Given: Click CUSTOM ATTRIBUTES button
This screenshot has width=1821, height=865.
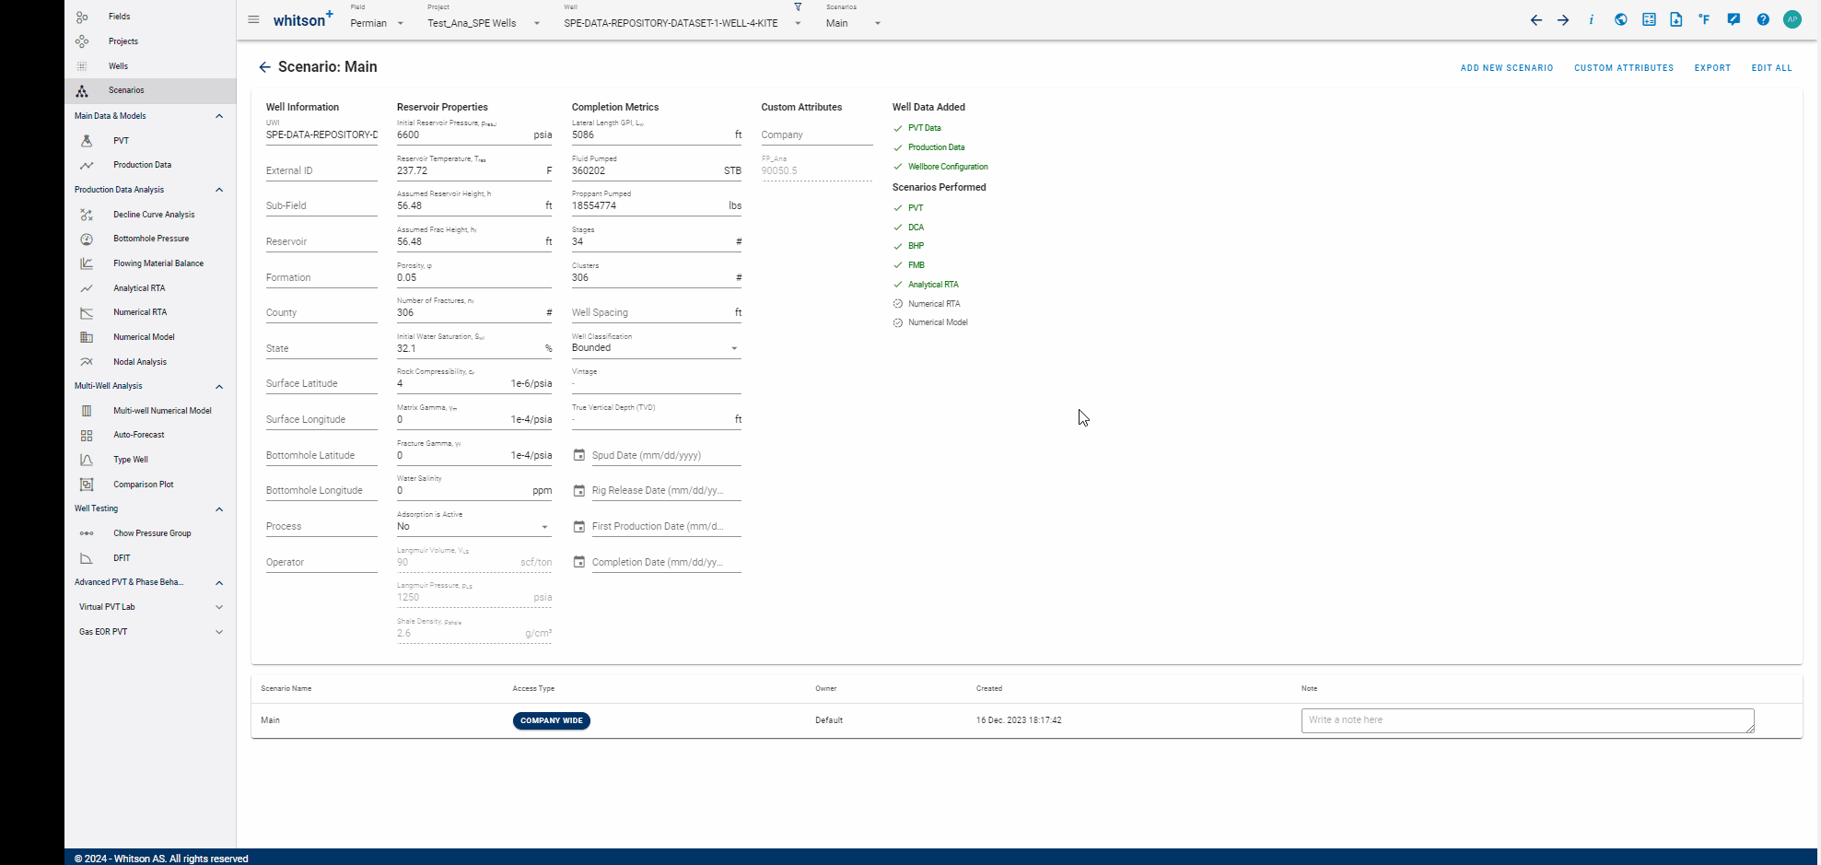Looking at the screenshot, I should [1624, 68].
